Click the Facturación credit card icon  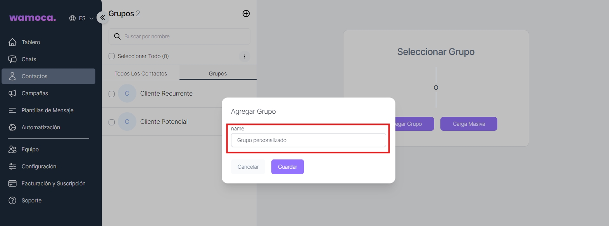12,183
